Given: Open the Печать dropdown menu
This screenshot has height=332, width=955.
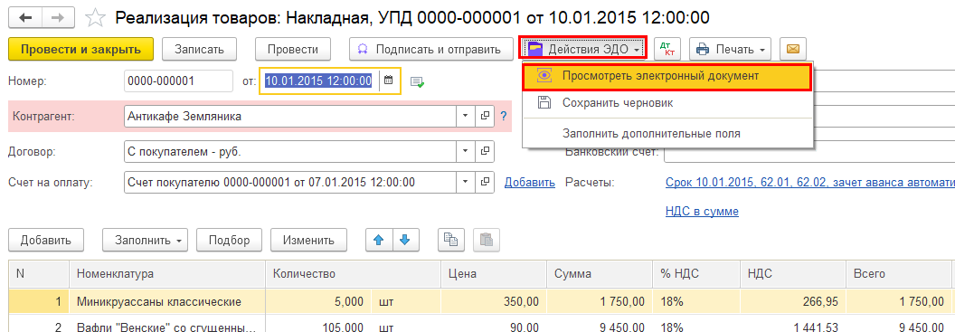Looking at the screenshot, I should (x=730, y=49).
